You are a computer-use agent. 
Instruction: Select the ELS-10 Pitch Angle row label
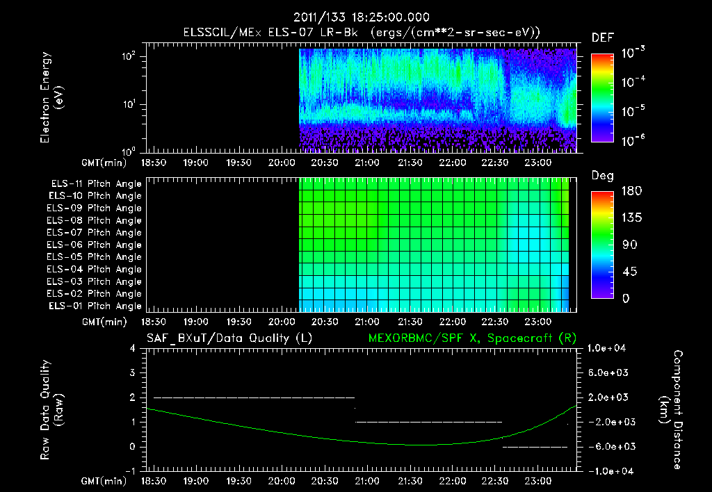pyautogui.click(x=95, y=196)
